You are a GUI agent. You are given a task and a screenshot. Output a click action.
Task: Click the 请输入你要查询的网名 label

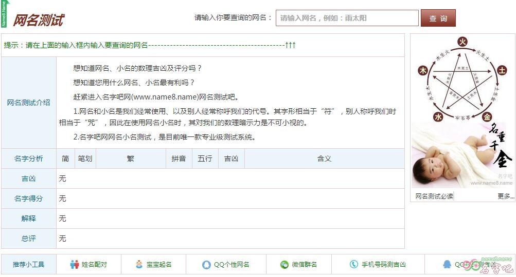[233, 18]
